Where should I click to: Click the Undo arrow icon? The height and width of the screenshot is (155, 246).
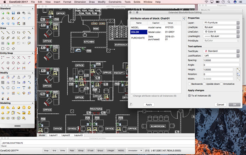[x=24, y=18]
